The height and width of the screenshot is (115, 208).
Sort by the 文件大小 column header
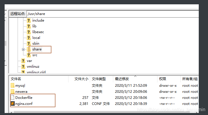(x=79, y=79)
